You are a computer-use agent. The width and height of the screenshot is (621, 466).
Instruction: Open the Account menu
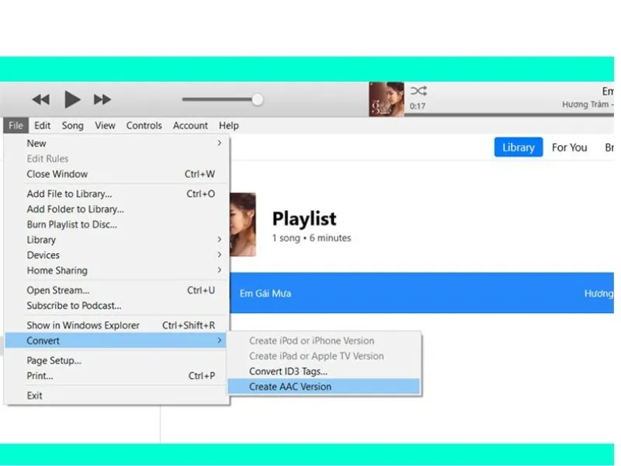pyautogui.click(x=190, y=126)
